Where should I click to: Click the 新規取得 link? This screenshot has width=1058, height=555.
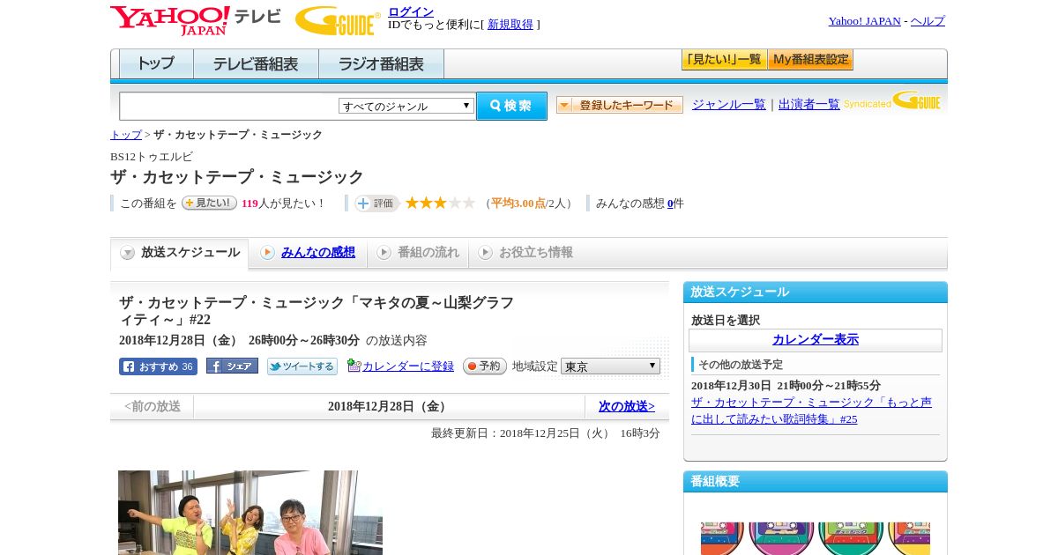[510, 25]
